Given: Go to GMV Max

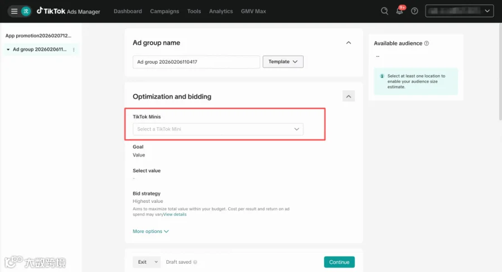Looking at the screenshot, I should [x=254, y=11].
